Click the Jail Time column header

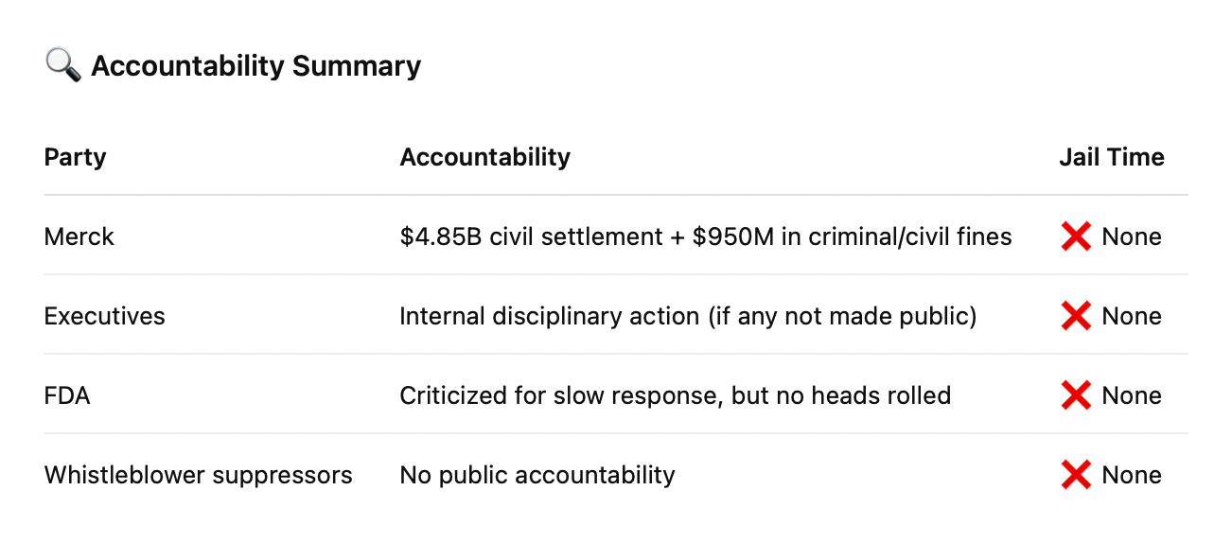[x=1111, y=157]
